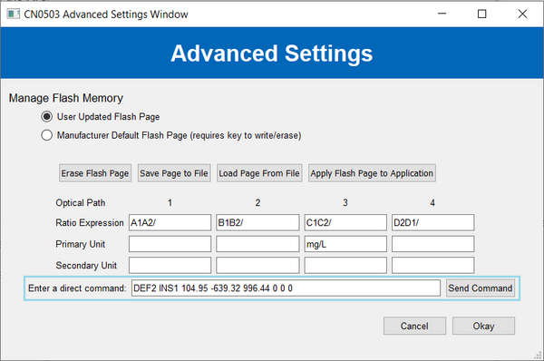Click Load Page From File button
The image size is (544, 361).
(x=259, y=173)
